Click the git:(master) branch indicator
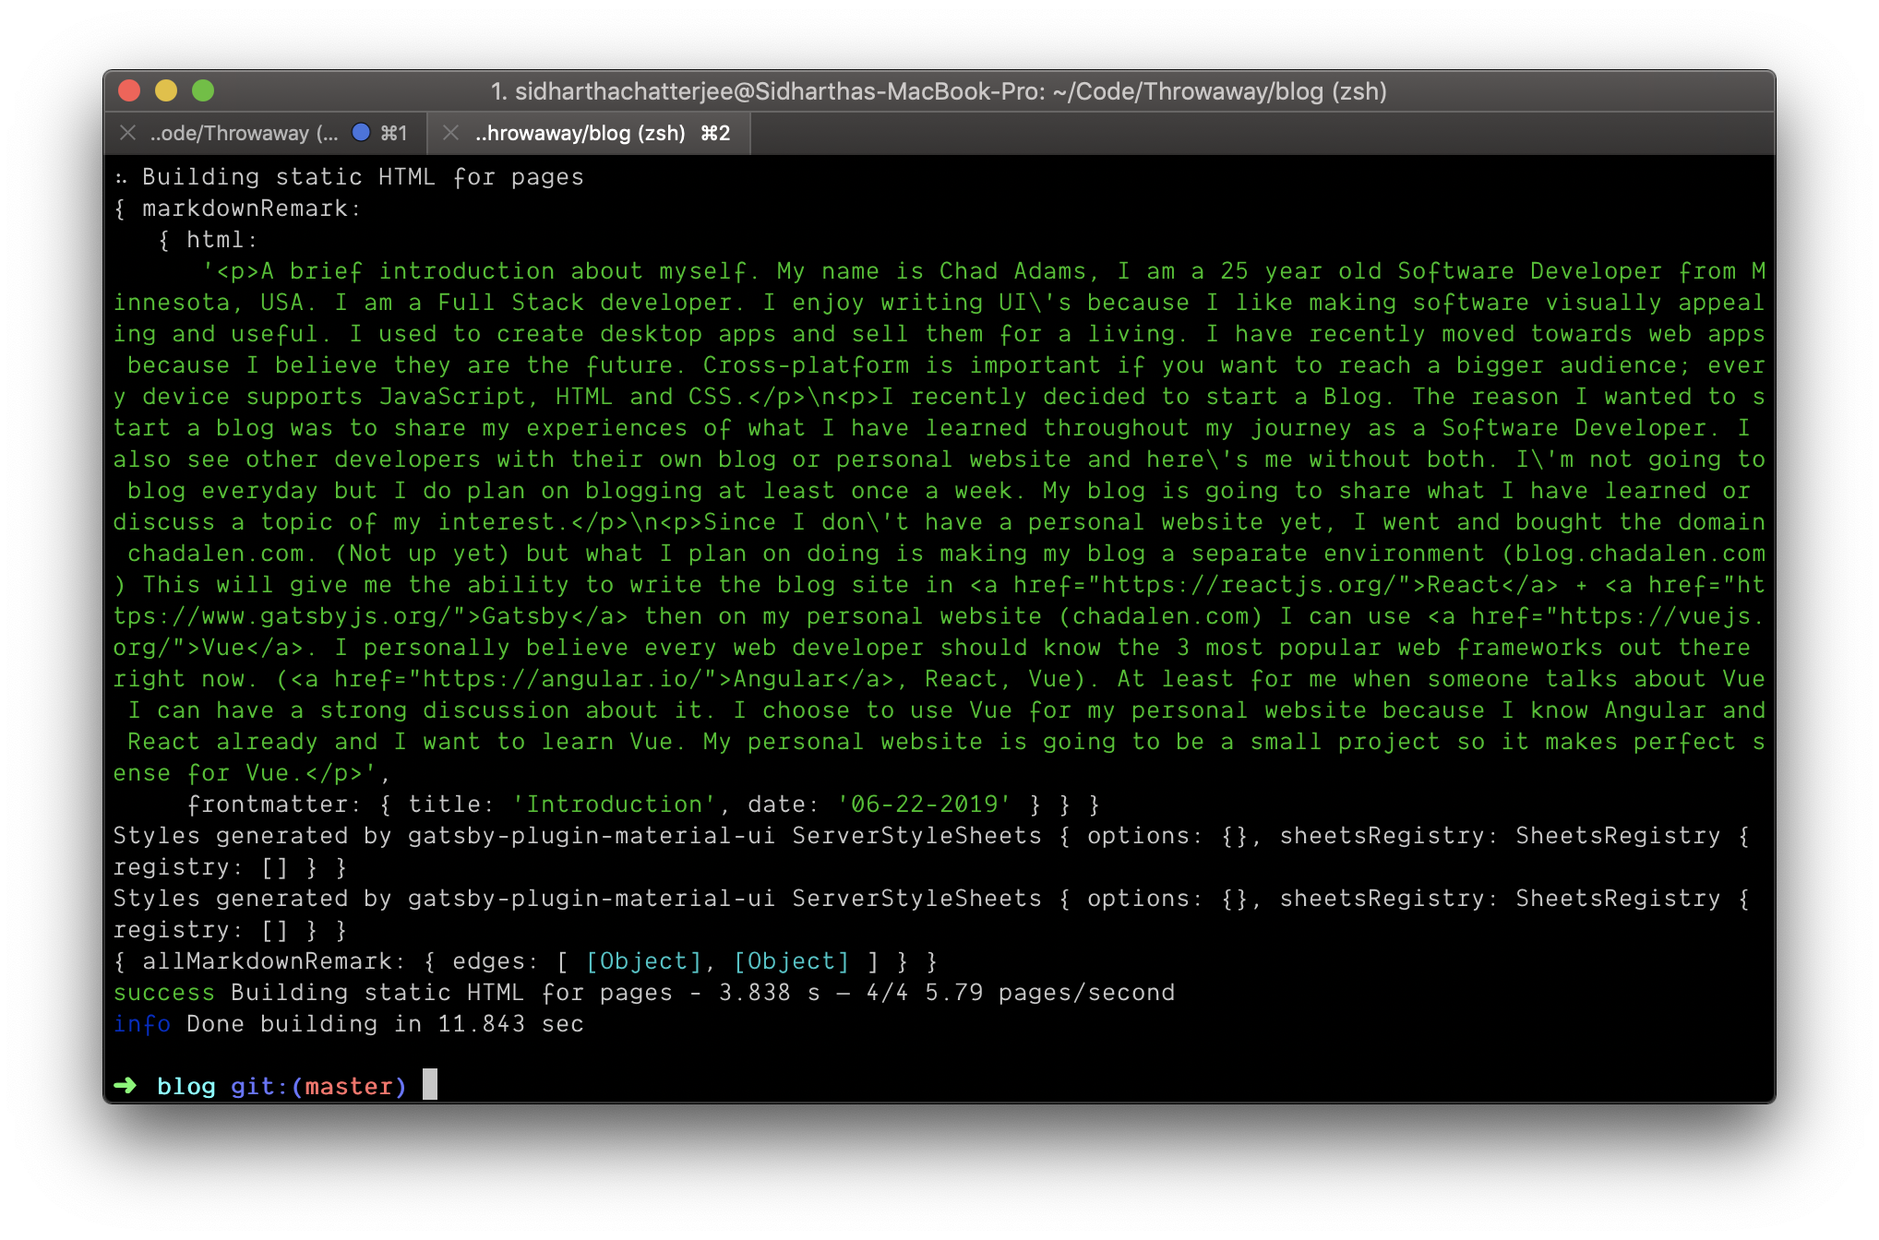 (x=318, y=1086)
